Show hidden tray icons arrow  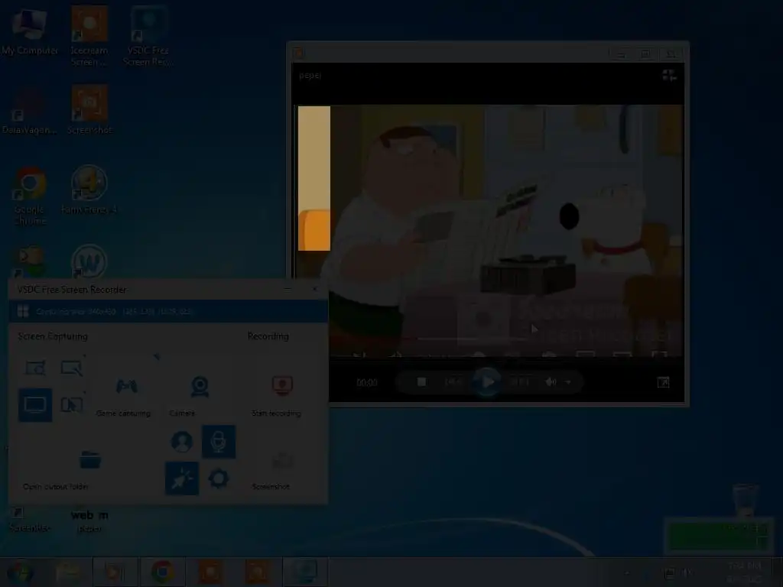(x=627, y=573)
